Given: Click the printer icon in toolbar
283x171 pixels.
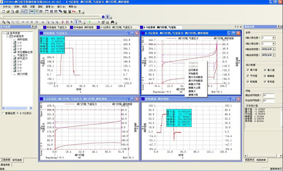Looking at the screenshot, I should [17, 12].
